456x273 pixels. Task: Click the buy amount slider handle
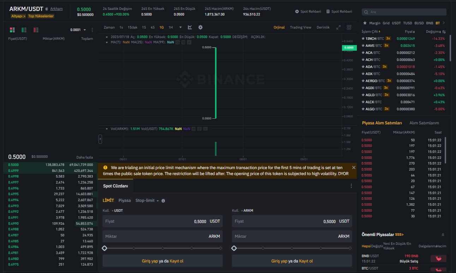coord(104,248)
